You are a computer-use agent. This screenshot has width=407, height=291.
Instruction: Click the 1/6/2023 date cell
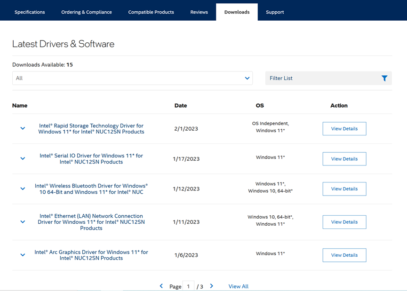pyautogui.click(x=186, y=255)
